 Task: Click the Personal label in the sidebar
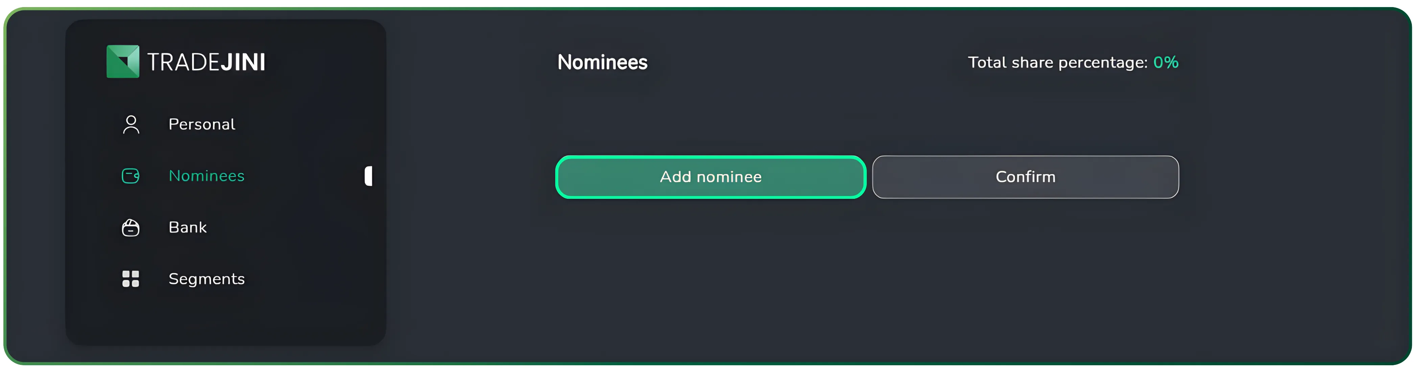tap(202, 124)
